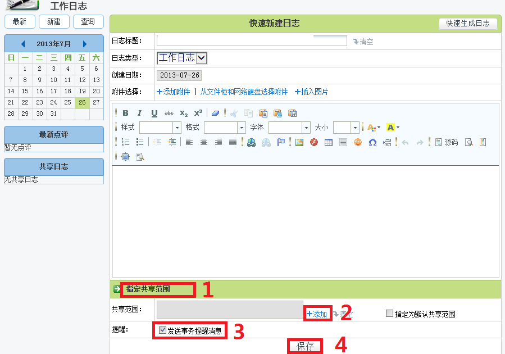Image resolution: width=505 pixels, height=354 pixels.
Task: Open the 日志类型 dropdown
Action: pyautogui.click(x=202, y=58)
